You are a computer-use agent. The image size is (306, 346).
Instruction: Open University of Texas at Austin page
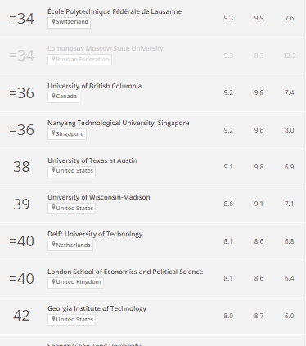(92, 160)
